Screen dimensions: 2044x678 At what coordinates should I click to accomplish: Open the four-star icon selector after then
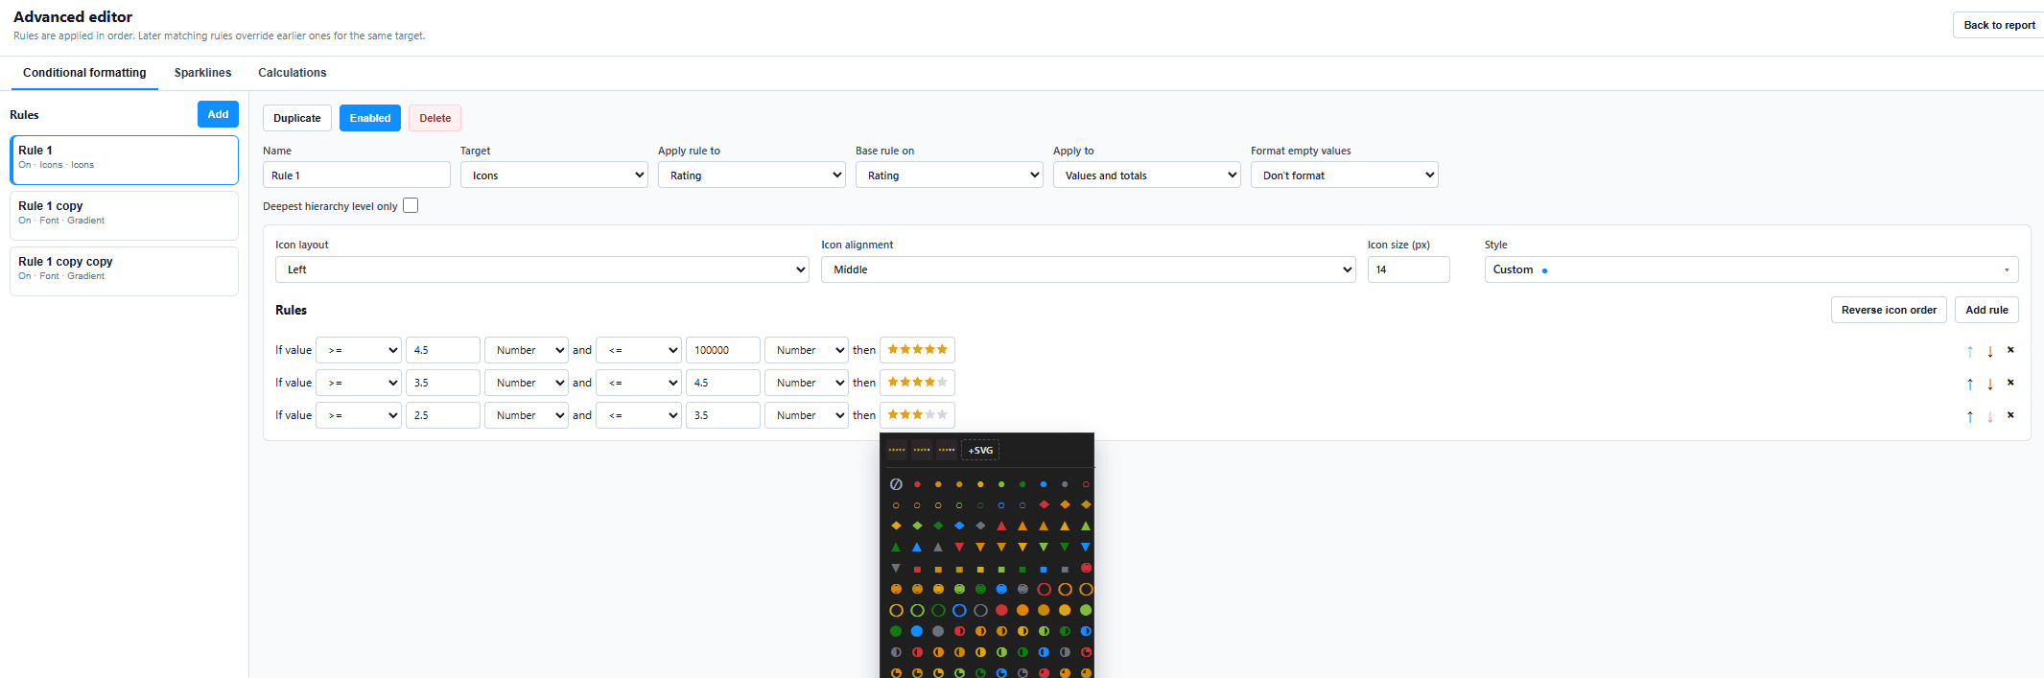coord(917,383)
